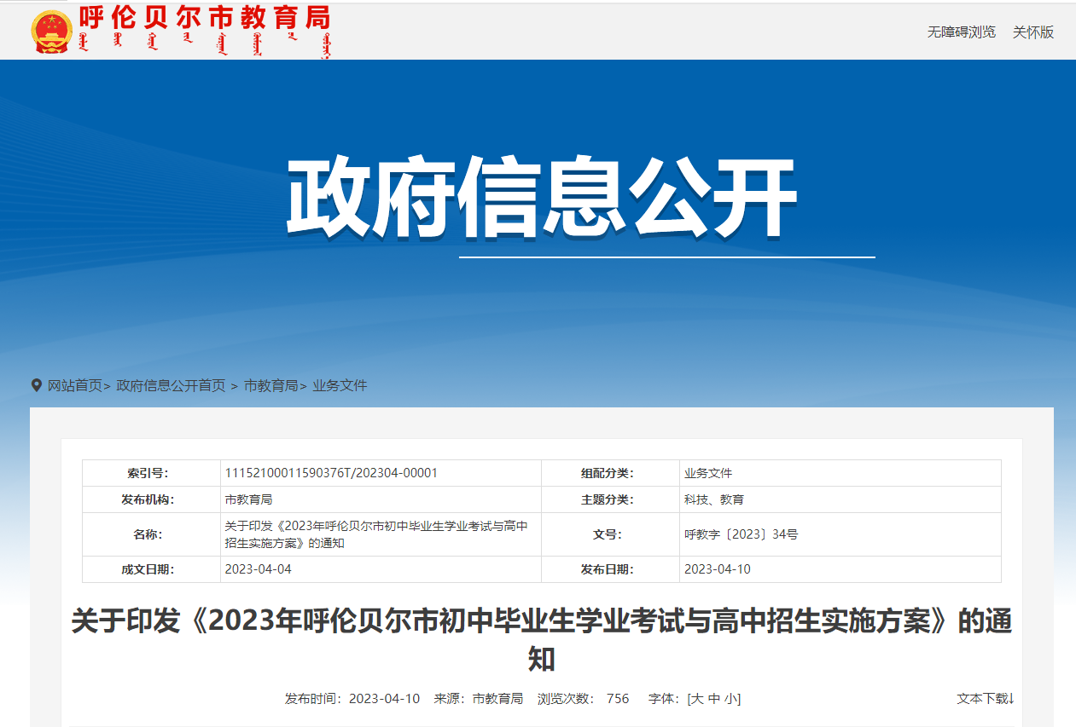Go to 网站首页 in the breadcrumb
1076x727 pixels.
(74, 385)
